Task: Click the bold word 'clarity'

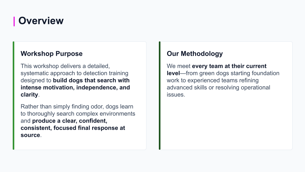Action: [29, 95]
